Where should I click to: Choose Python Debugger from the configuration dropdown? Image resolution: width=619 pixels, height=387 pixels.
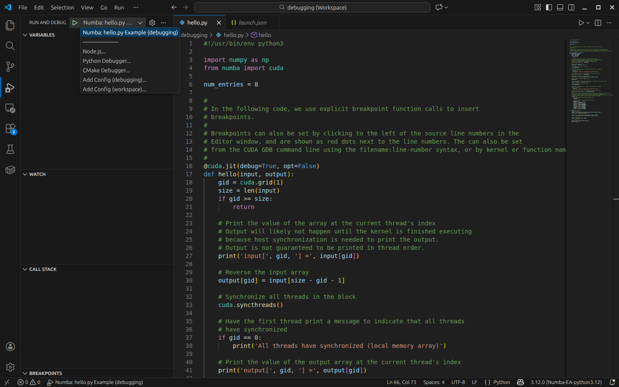pos(107,61)
